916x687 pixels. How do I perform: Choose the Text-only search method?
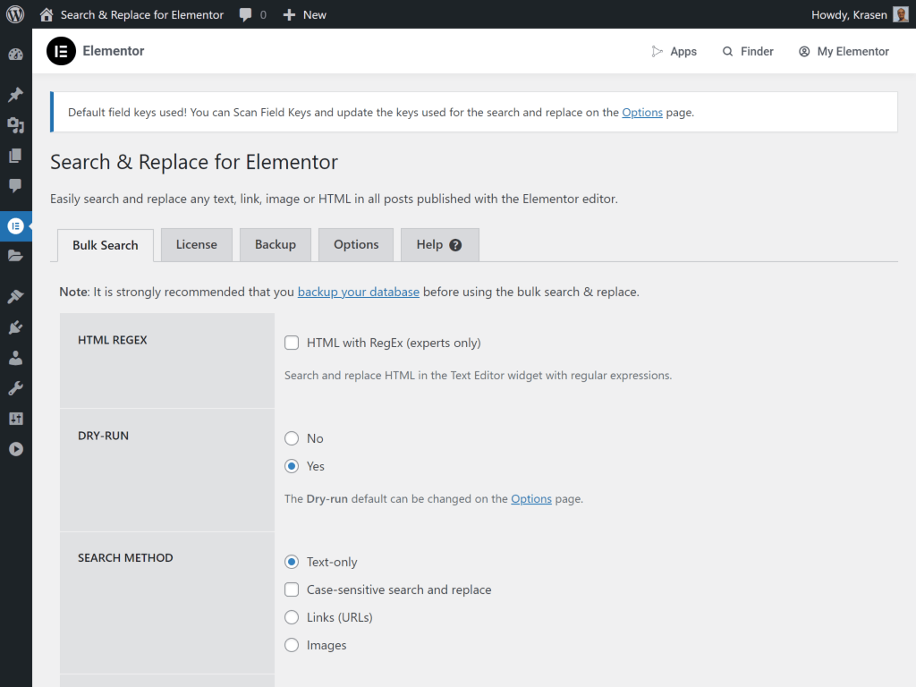point(292,562)
